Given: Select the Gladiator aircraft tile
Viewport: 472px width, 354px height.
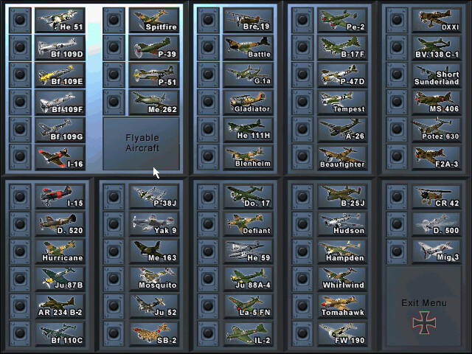Looking at the screenshot, I should point(248,103).
